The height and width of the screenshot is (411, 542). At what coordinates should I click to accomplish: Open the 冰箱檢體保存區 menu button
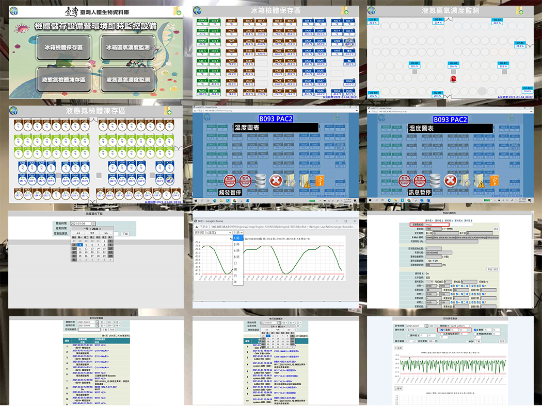point(63,47)
